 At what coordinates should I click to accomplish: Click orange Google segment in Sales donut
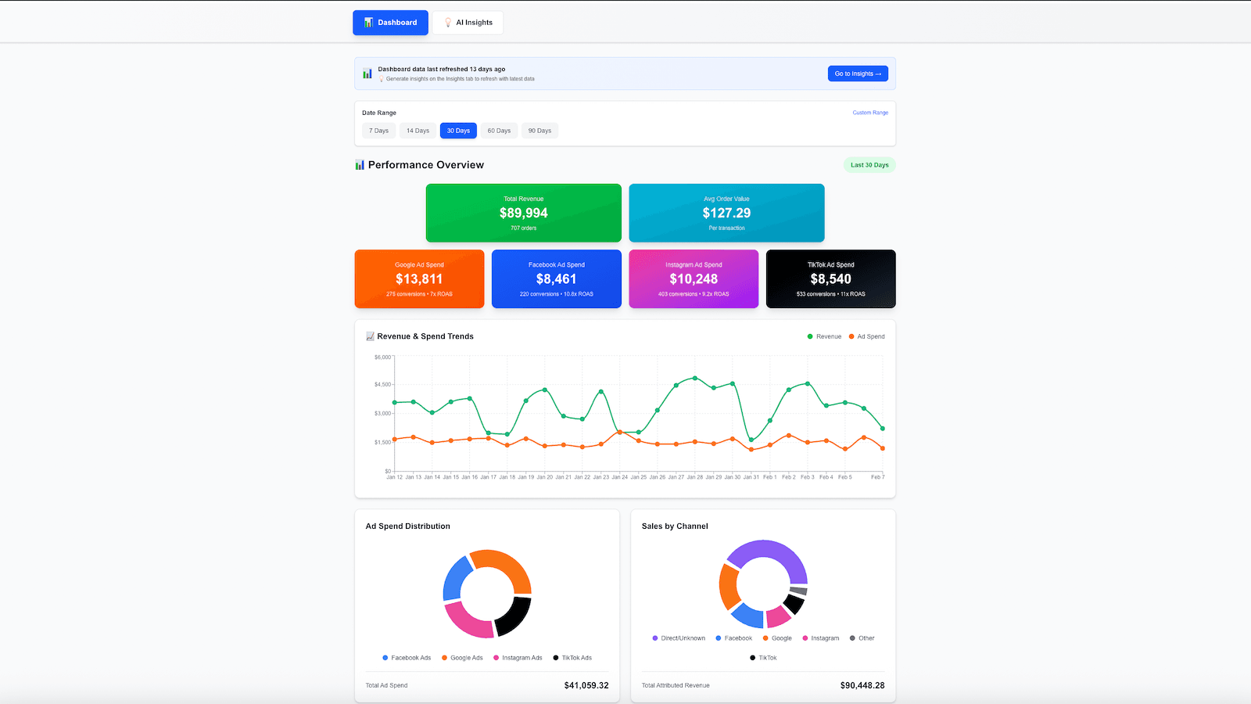(x=728, y=587)
